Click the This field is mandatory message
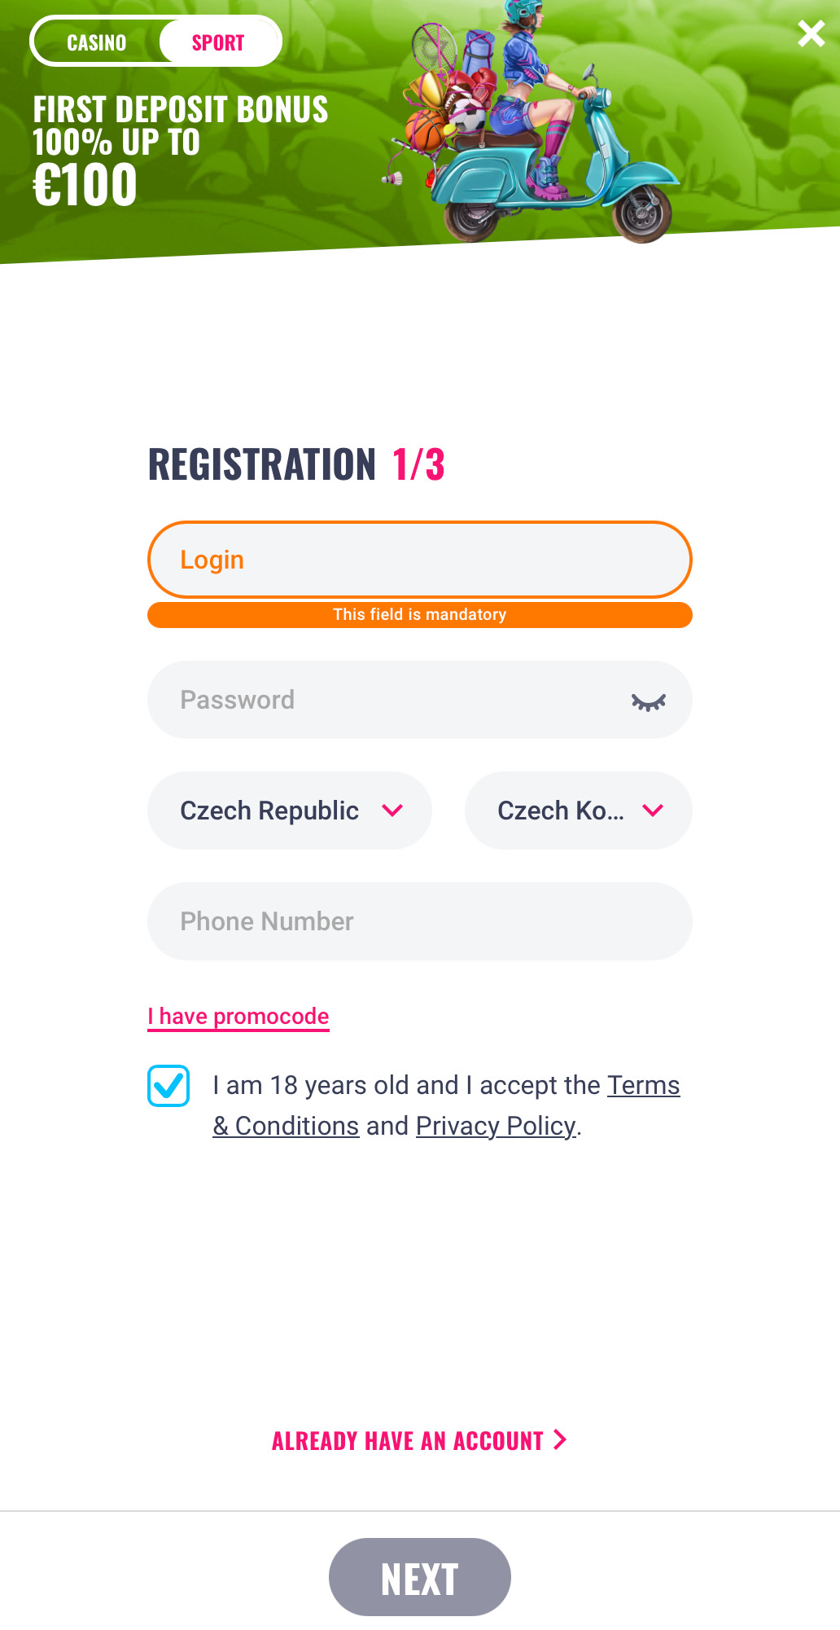The width and height of the screenshot is (840, 1630). (419, 615)
